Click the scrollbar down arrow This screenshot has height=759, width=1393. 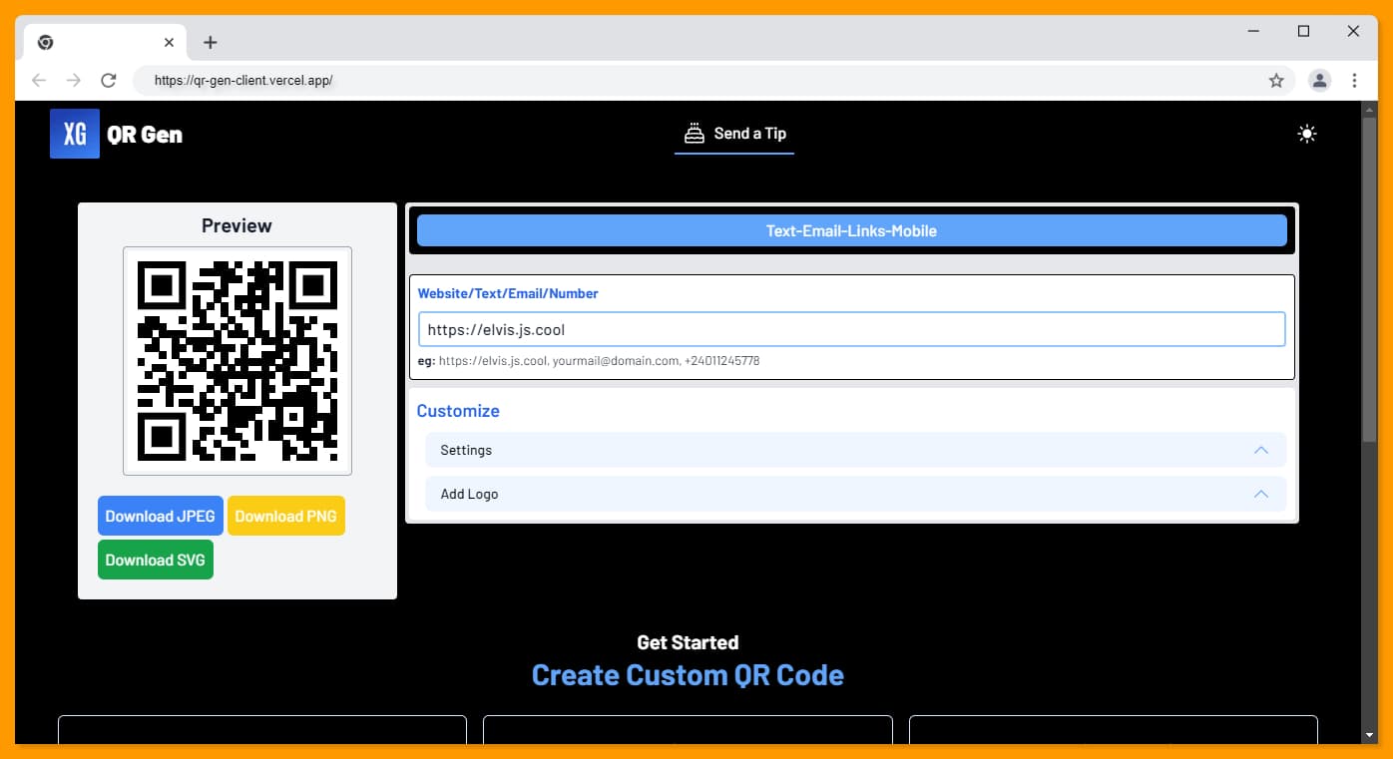pos(1369,736)
